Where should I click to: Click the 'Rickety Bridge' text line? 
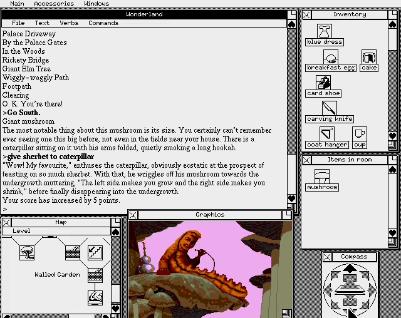tap(26, 60)
